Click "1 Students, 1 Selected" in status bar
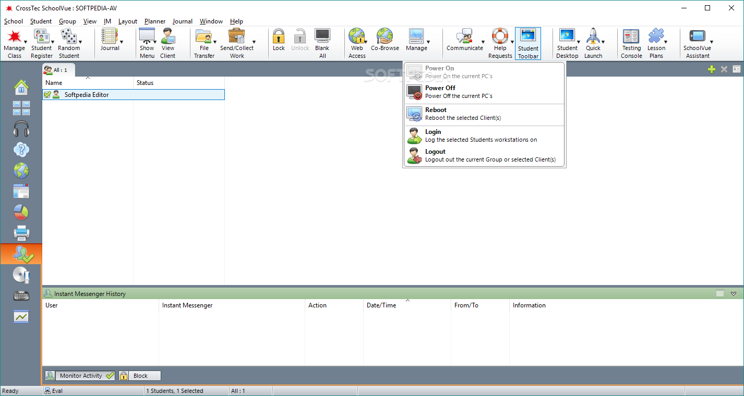The image size is (744, 396). coord(175,391)
